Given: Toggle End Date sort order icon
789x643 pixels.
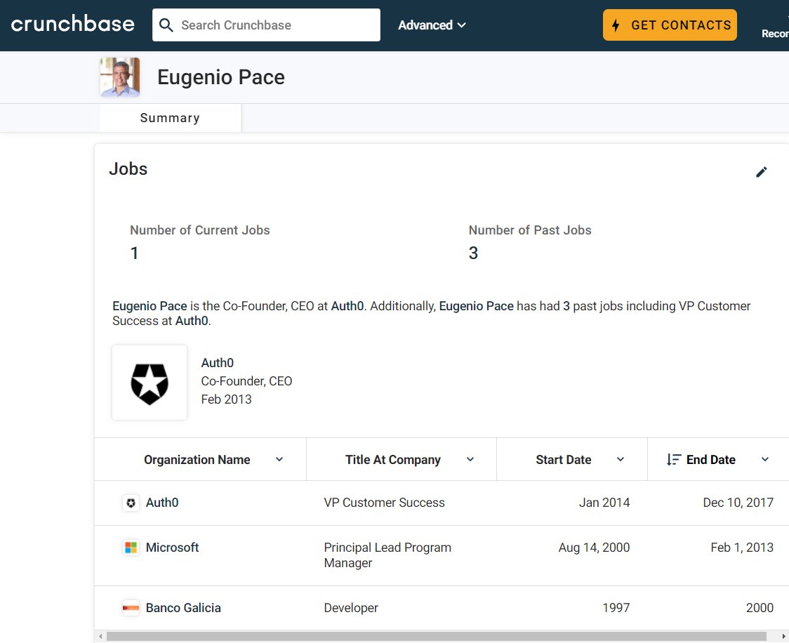Looking at the screenshot, I should (674, 459).
